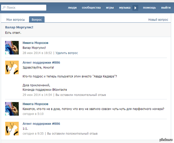Image resolution: width=174 pixels, height=143 pixels.
Task: Click support agent avatar beside the Здравствуйте reply
Action: point(12,67)
